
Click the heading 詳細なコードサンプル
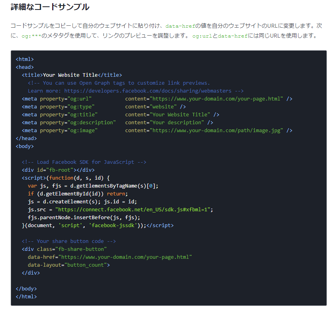(50, 7)
